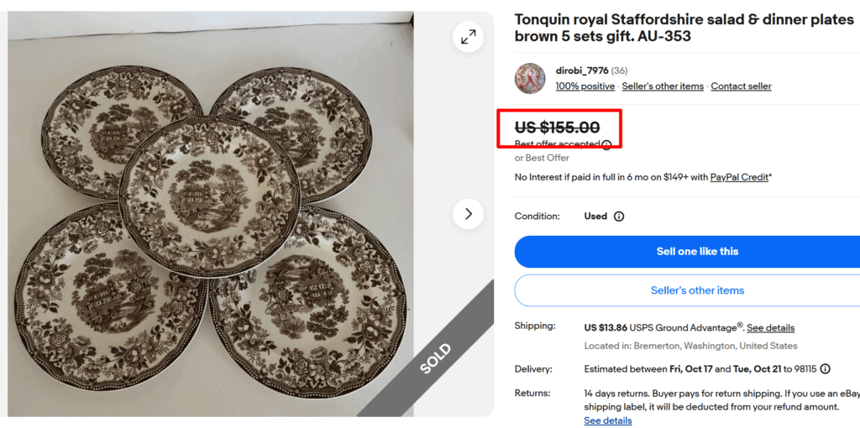Click the main plates product photo
This screenshot has width=860, height=428.
[210, 210]
